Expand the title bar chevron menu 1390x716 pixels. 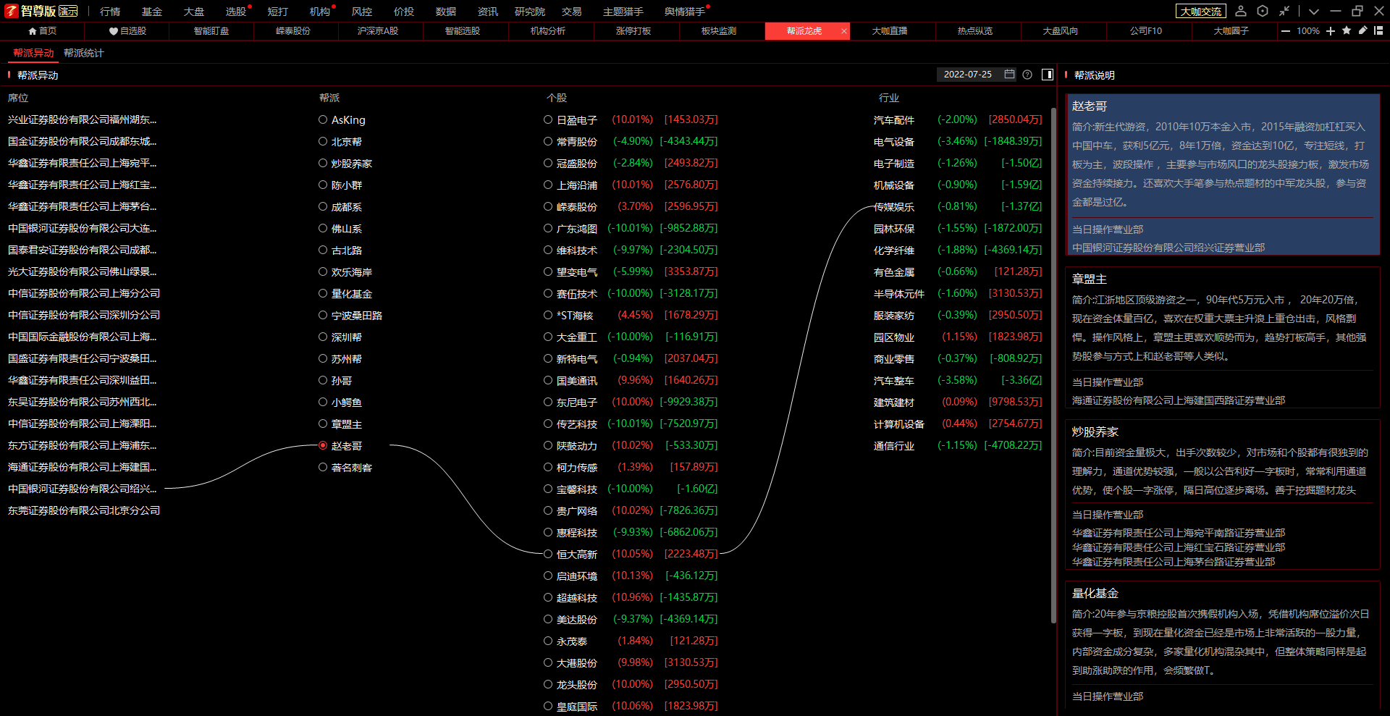[1314, 12]
